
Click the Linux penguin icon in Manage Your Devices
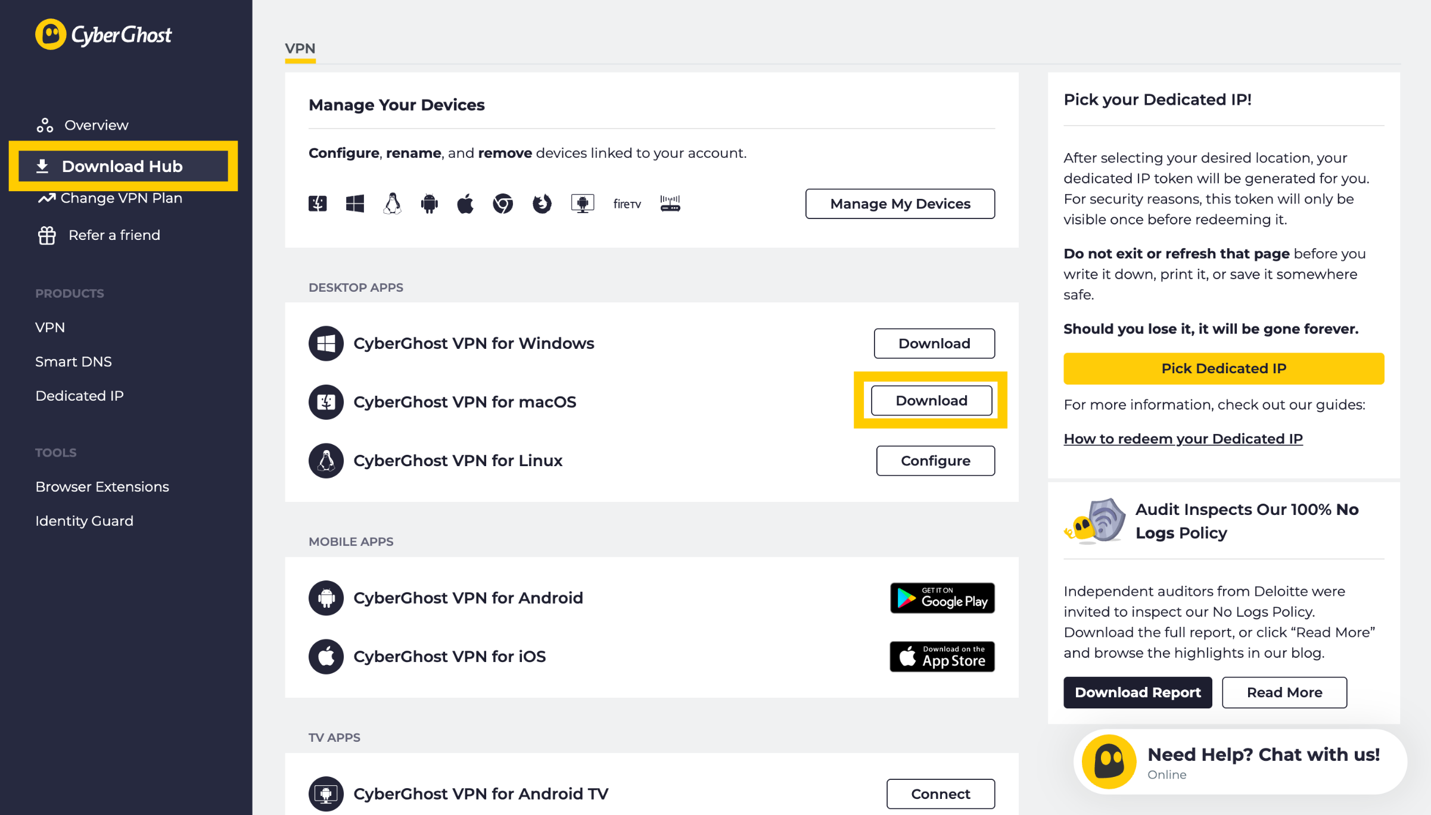click(x=392, y=204)
